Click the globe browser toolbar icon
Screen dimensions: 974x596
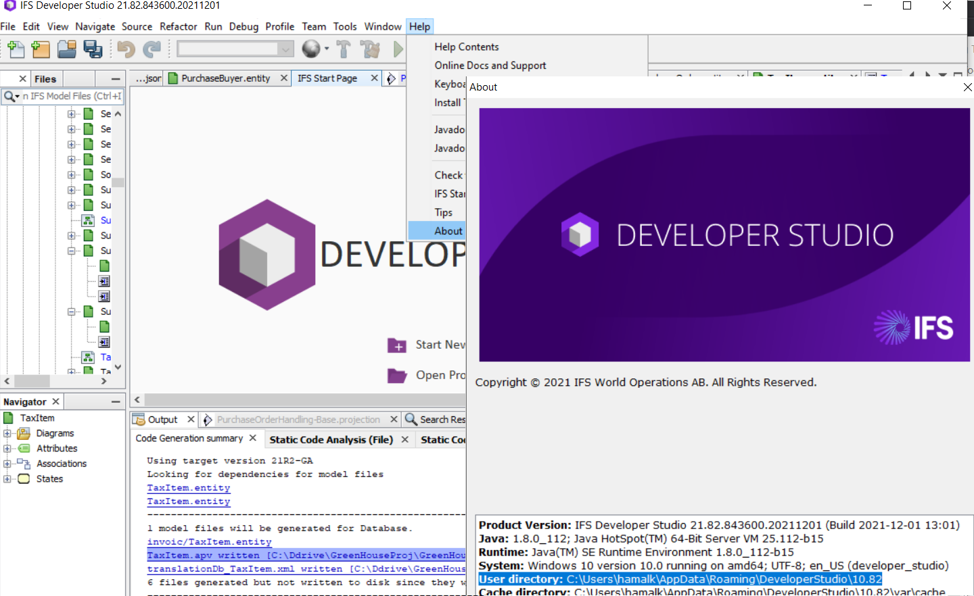tap(311, 49)
